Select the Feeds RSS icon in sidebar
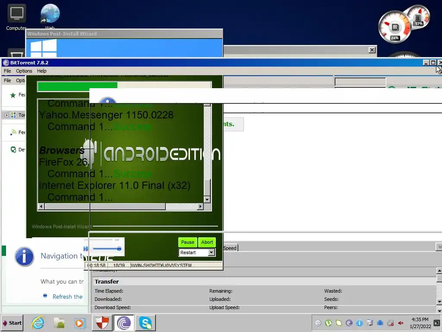442x332 pixels. pos(13,132)
